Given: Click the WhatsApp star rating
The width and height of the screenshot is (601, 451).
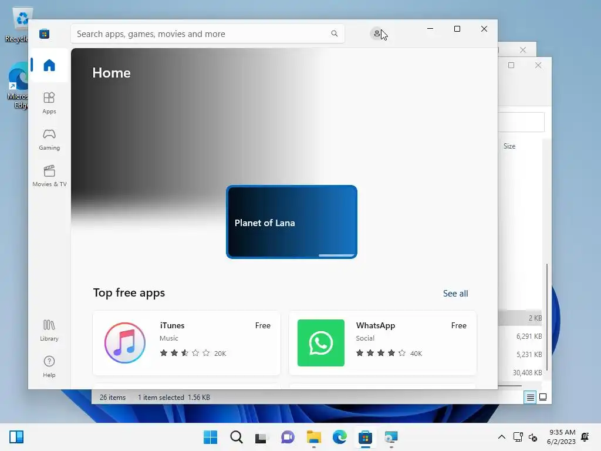Looking at the screenshot, I should (380, 353).
